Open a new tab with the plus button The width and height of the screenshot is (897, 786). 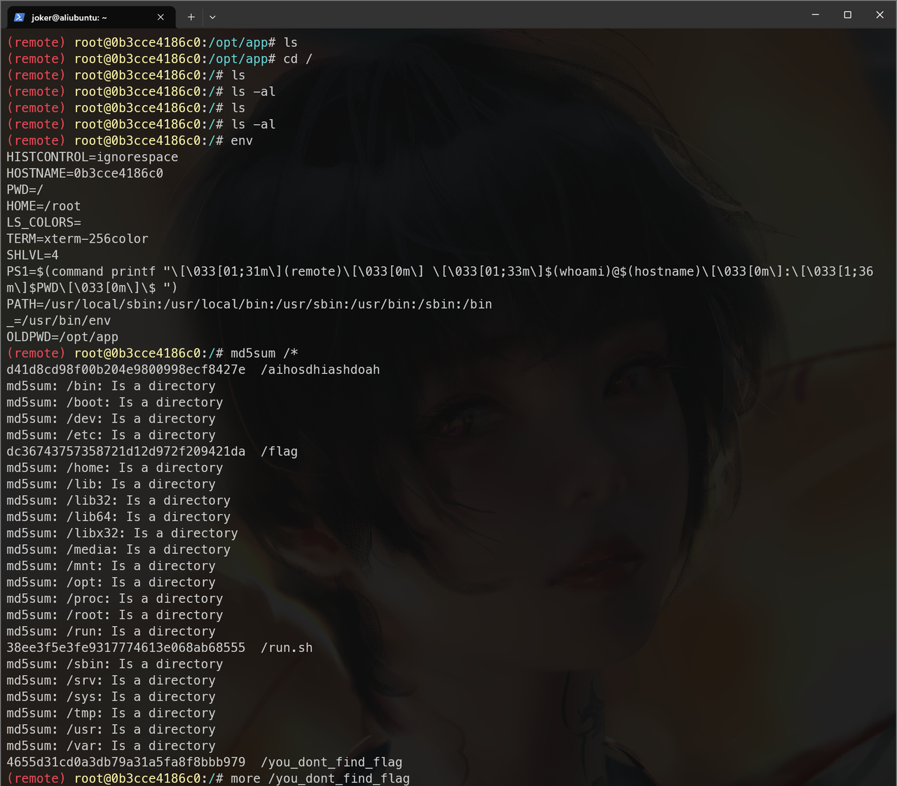point(191,17)
